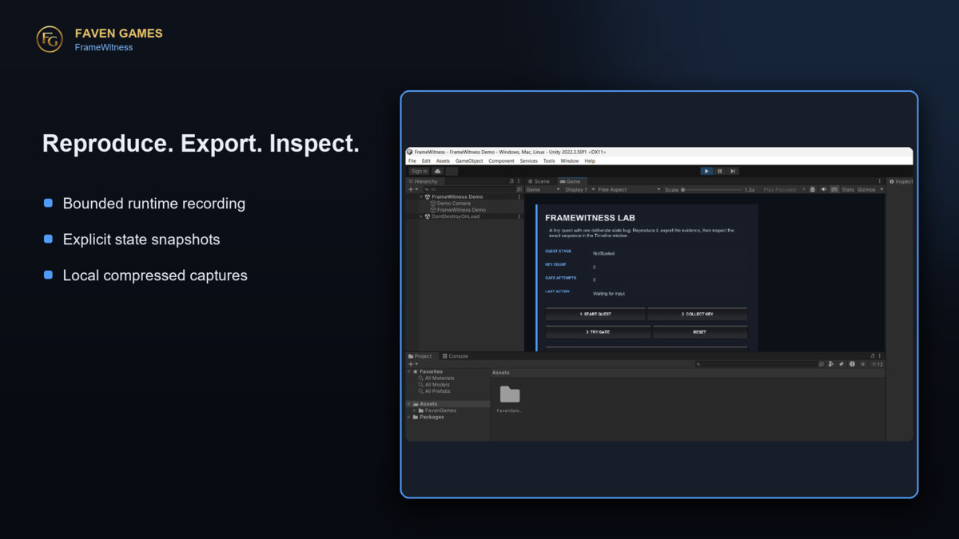Image resolution: width=959 pixels, height=539 pixels.
Task: Open the Game view mode dropdown
Action: 543,189
